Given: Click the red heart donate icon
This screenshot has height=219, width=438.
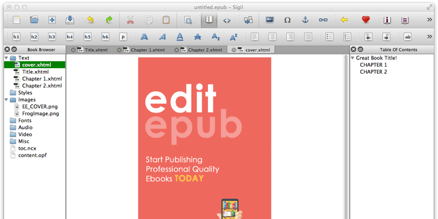Looking at the screenshot, I should point(366,20).
